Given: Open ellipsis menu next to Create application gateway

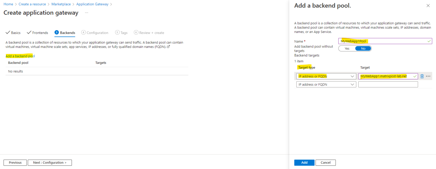Looking at the screenshot, I should pyautogui.click(x=87, y=13).
